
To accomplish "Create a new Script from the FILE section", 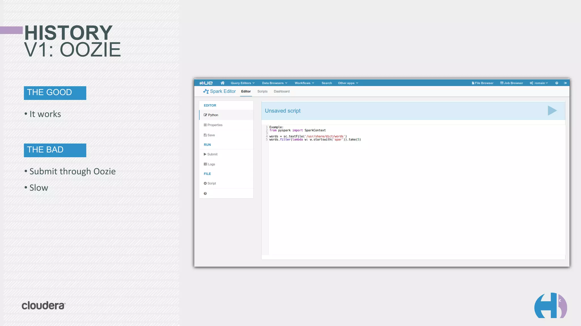I will point(210,183).
